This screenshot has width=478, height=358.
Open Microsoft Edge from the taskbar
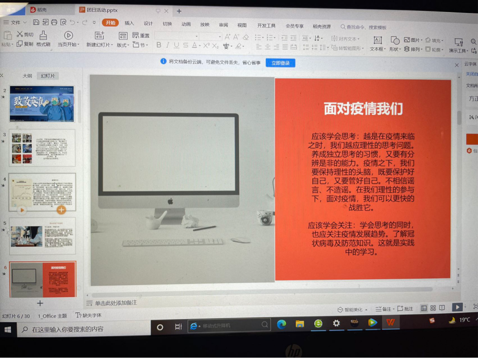point(281,323)
